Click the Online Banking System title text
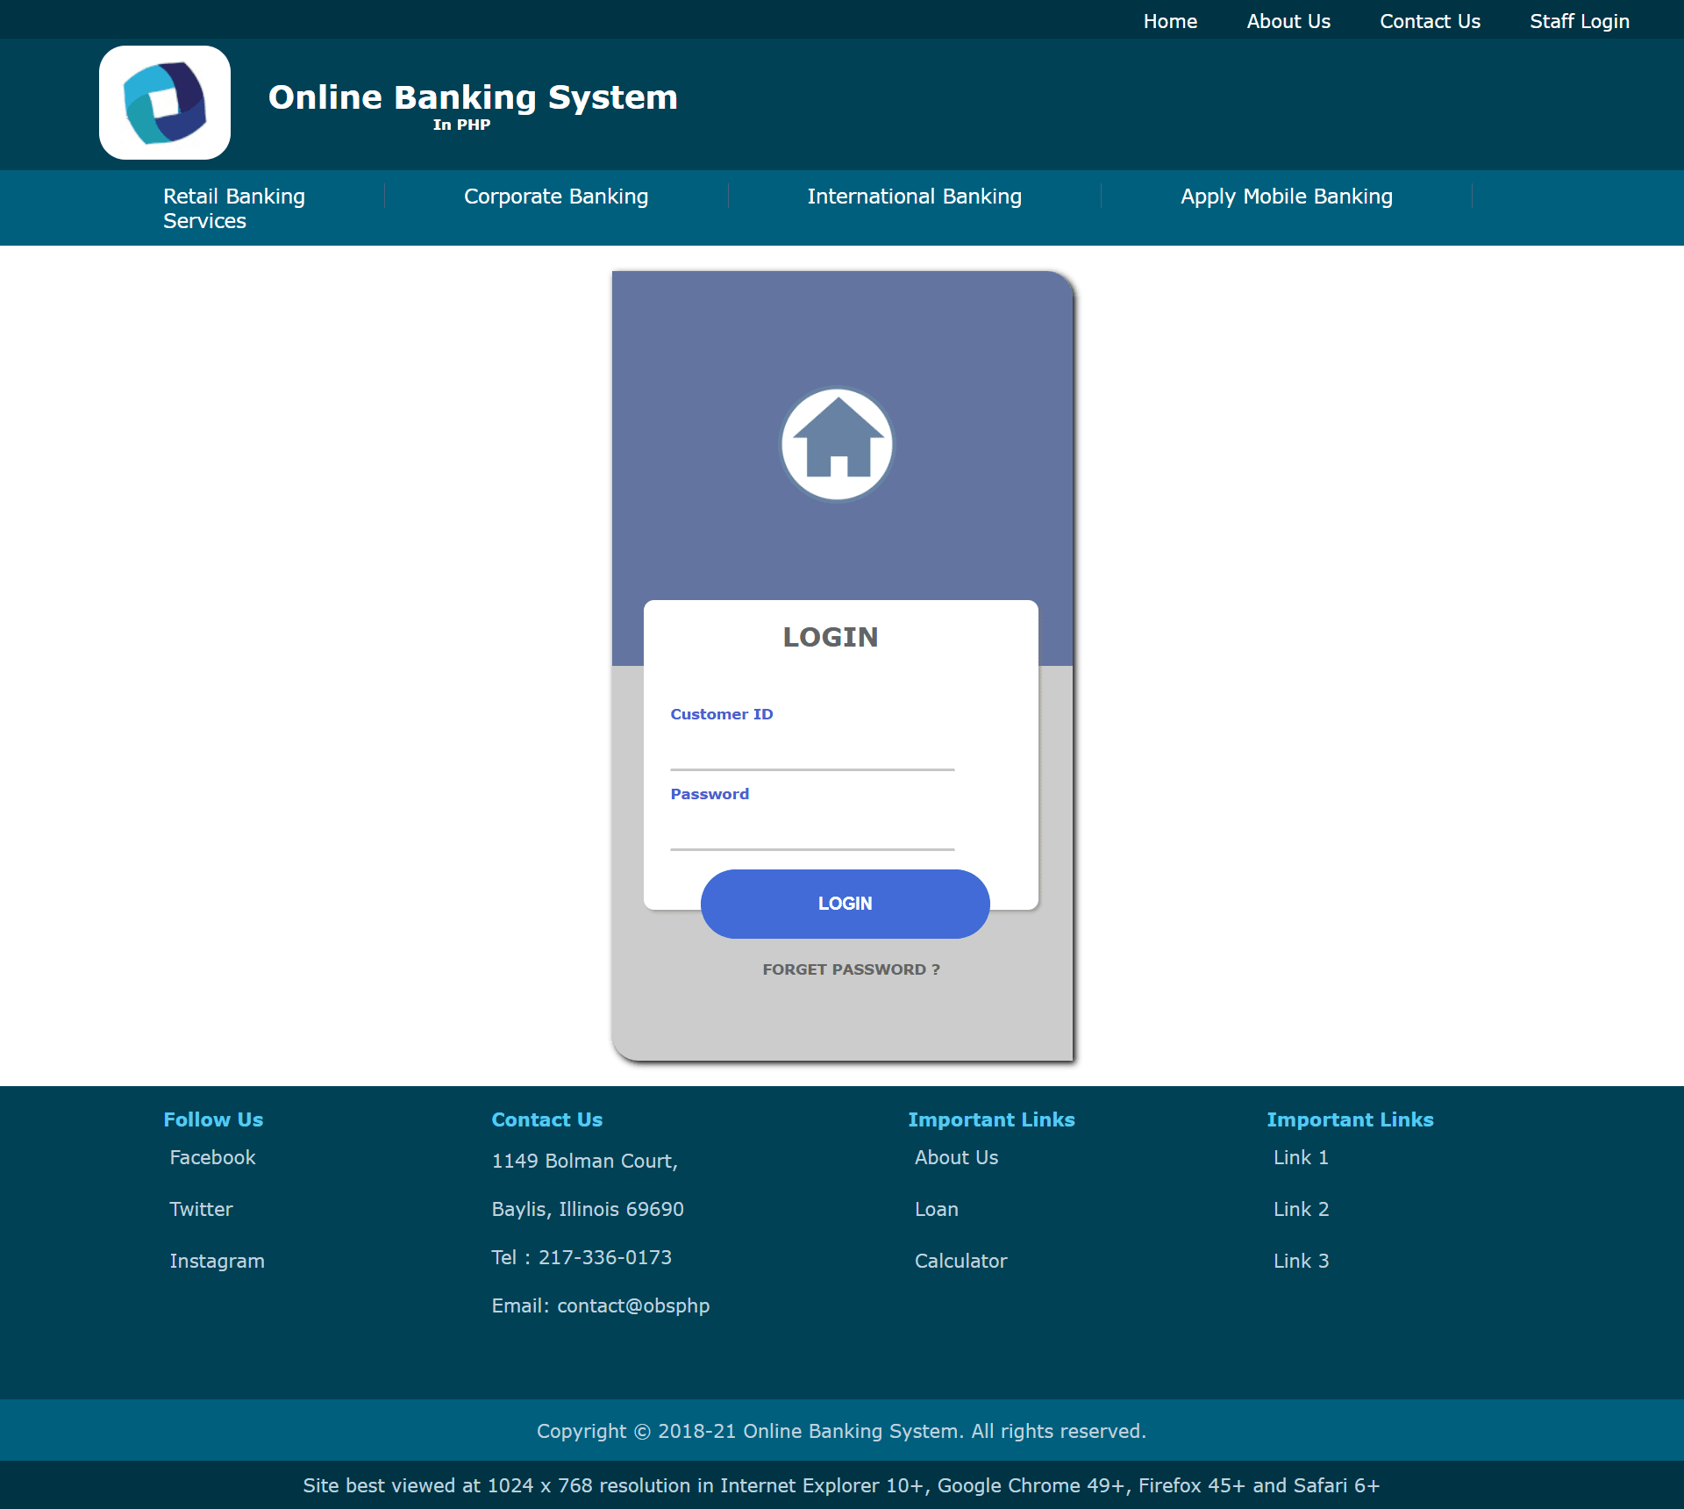The width and height of the screenshot is (1684, 1509). 473,97
